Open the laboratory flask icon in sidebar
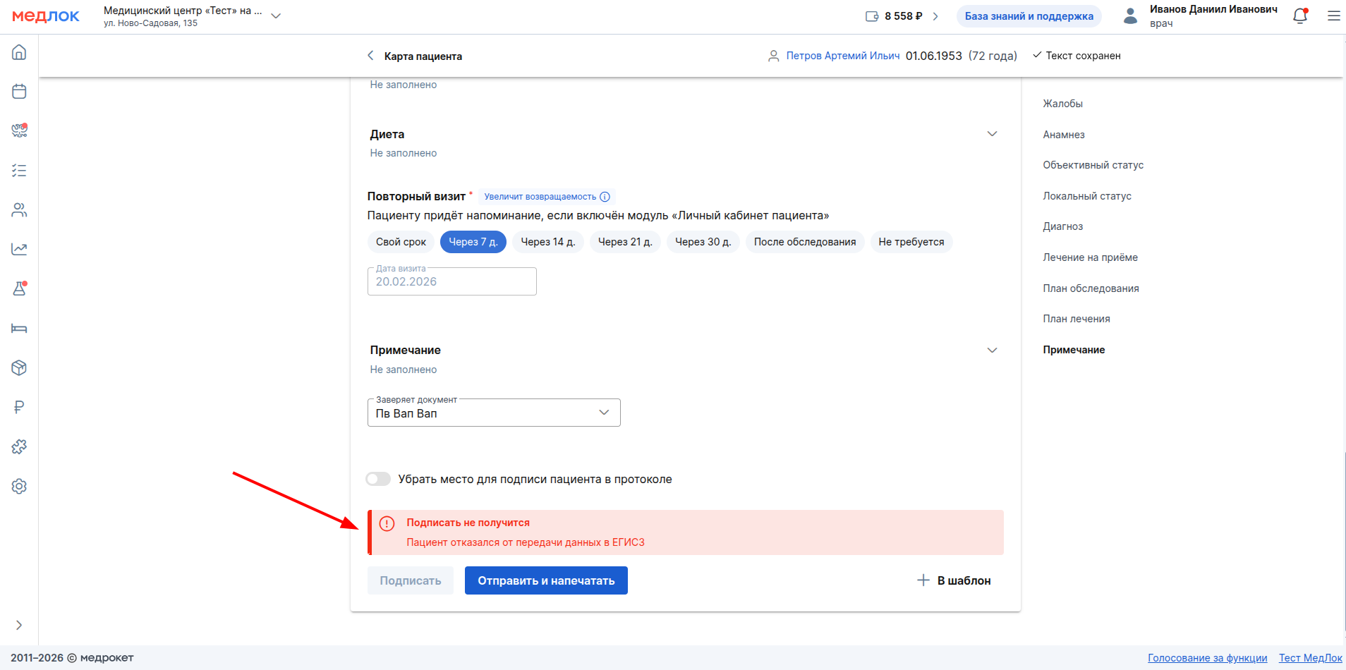1346x670 pixels. click(x=19, y=288)
